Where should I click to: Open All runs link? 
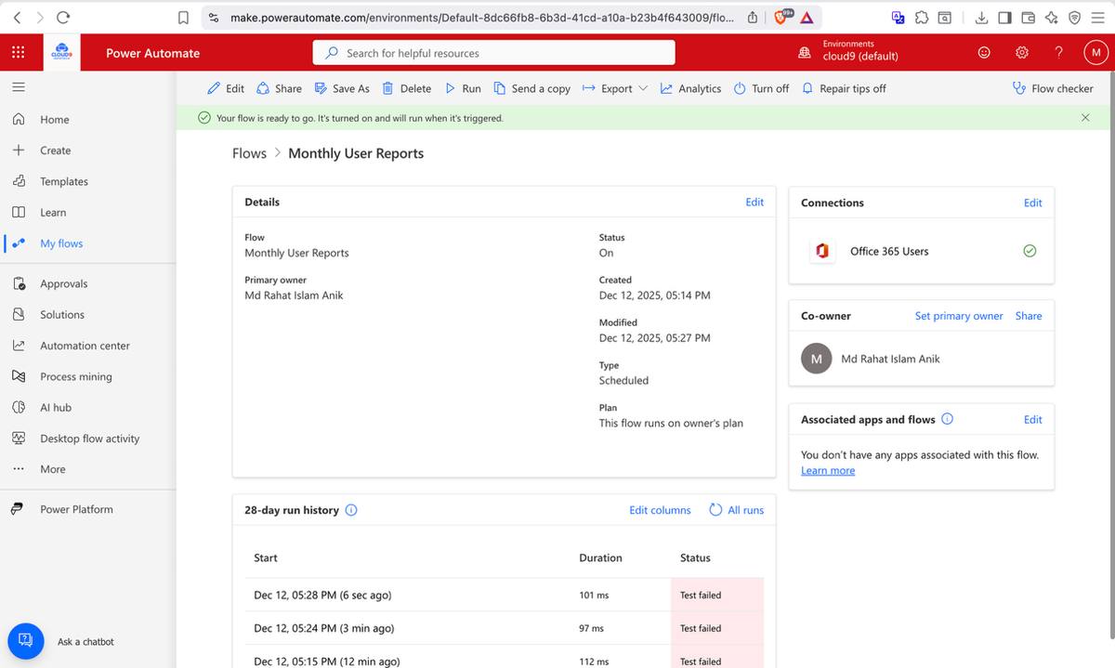[737, 510]
